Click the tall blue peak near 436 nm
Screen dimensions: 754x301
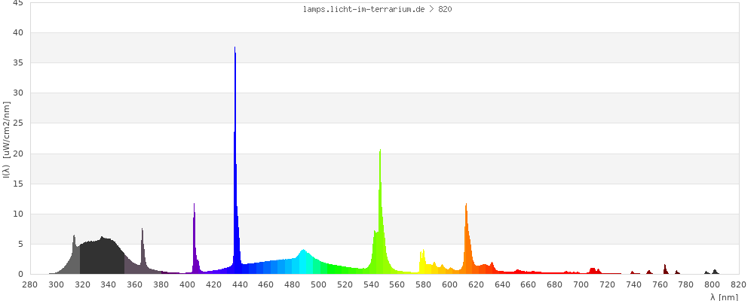[235, 159]
